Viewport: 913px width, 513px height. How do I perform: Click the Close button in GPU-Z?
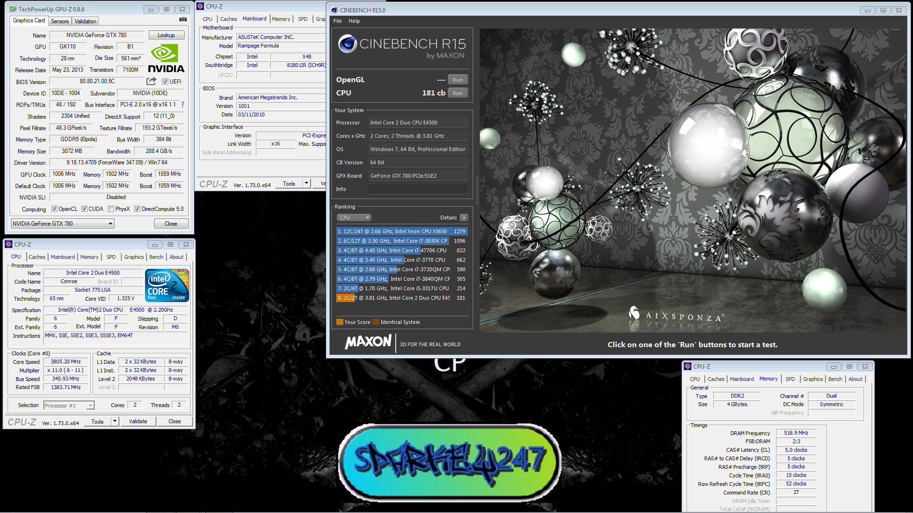[x=171, y=223]
